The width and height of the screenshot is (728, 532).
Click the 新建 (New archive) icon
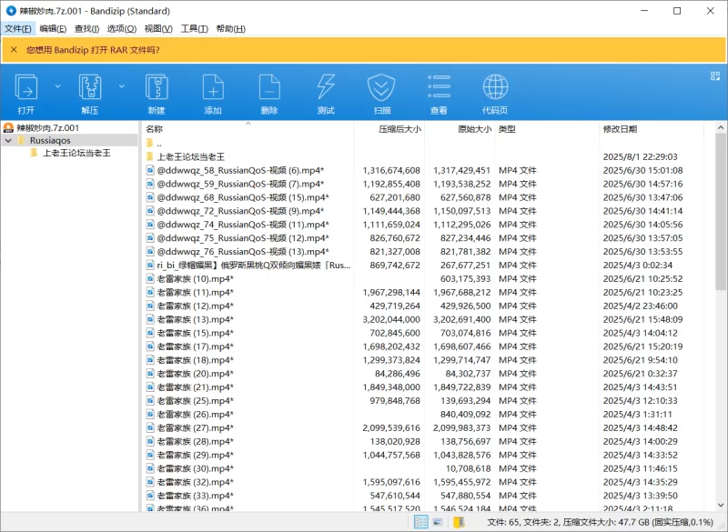click(156, 93)
